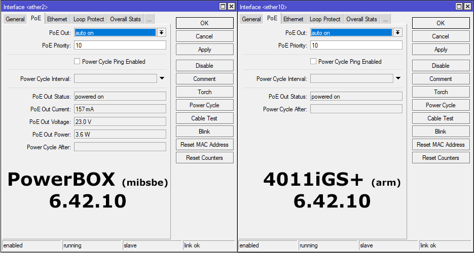Click Blink in ether10 window
474x253 pixels.
(x=441, y=132)
